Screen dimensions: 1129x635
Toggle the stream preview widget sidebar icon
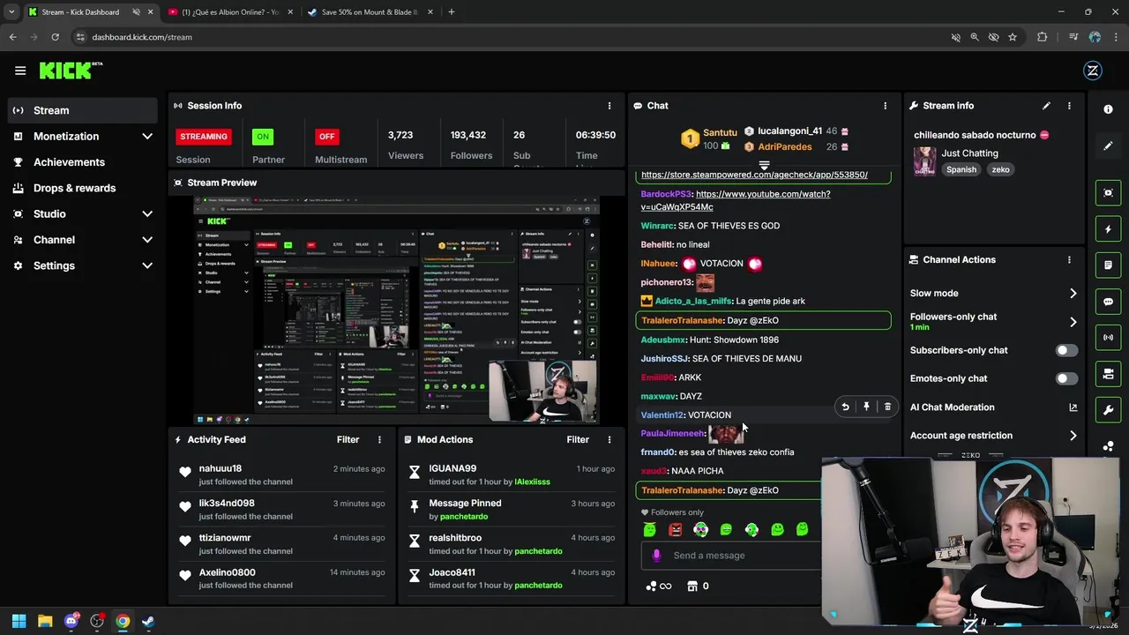(x=1108, y=193)
